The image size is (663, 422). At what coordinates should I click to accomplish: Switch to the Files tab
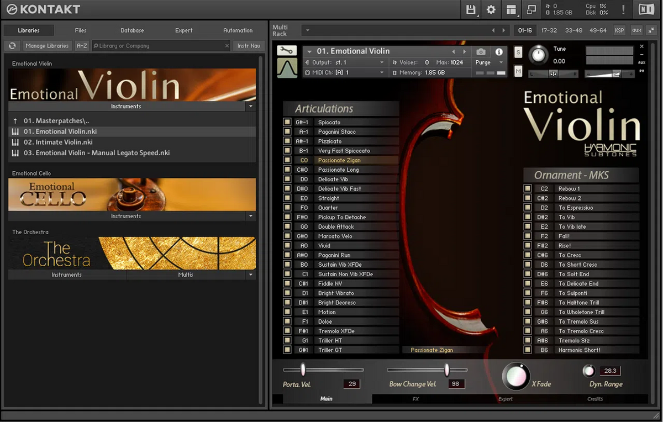81,30
